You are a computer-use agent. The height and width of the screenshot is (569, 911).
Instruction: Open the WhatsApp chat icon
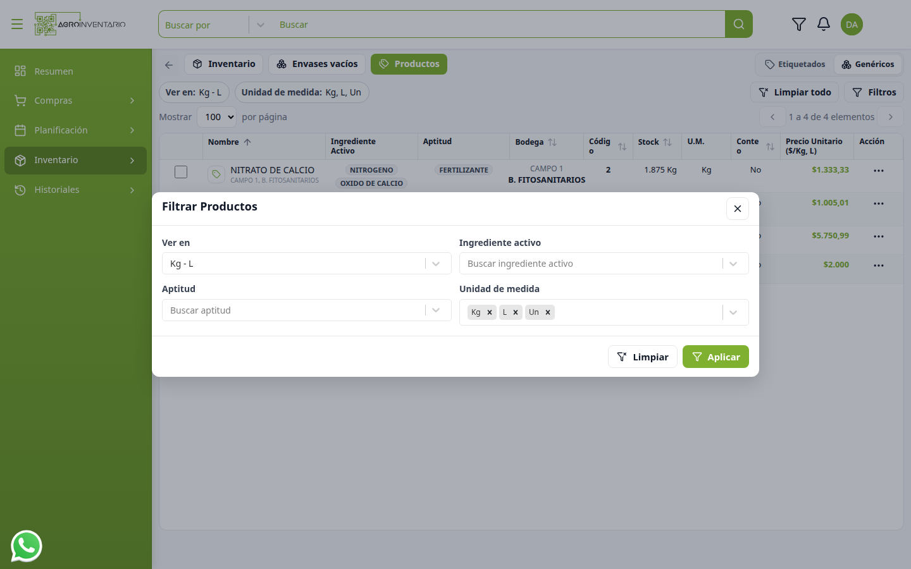(27, 546)
